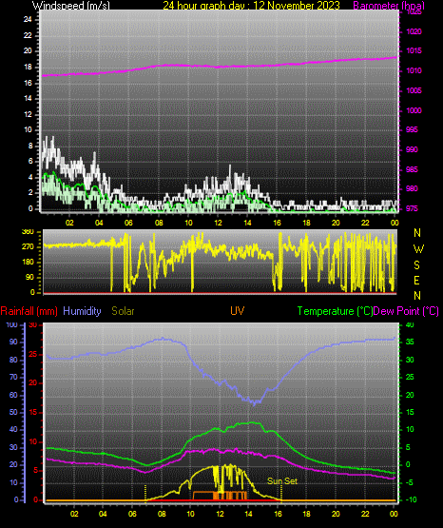Select the 990 barometer axis value
This screenshot has height=528, width=443.
(412, 149)
